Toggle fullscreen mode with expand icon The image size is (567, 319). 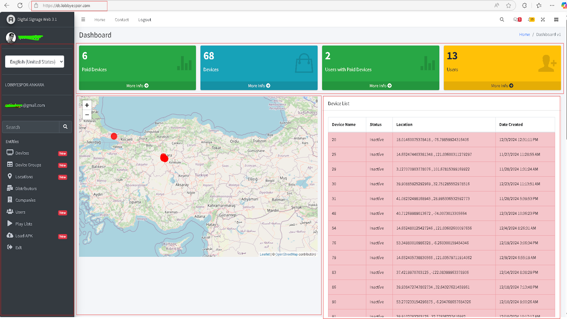[x=543, y=19]
